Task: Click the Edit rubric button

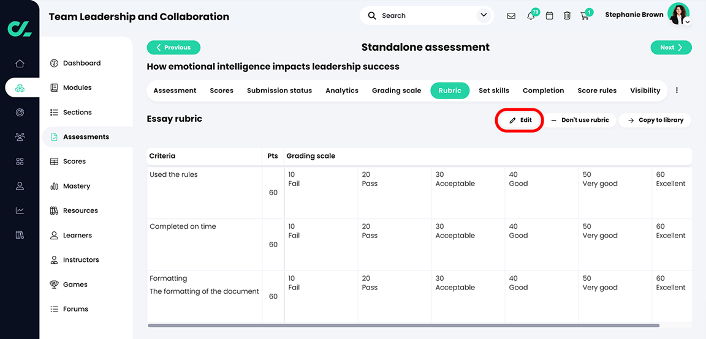Action: [x=520, y=121]
